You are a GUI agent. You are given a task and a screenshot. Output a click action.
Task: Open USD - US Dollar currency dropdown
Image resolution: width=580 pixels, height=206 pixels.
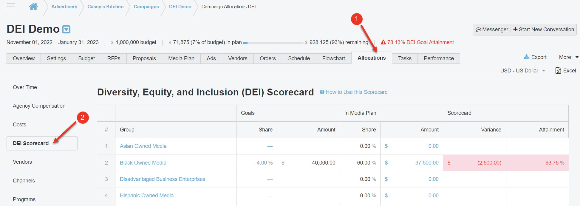pyautogui.click(x=523, y=71)
